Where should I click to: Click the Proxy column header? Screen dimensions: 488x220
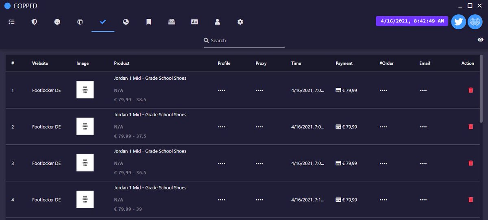(261, 63)
